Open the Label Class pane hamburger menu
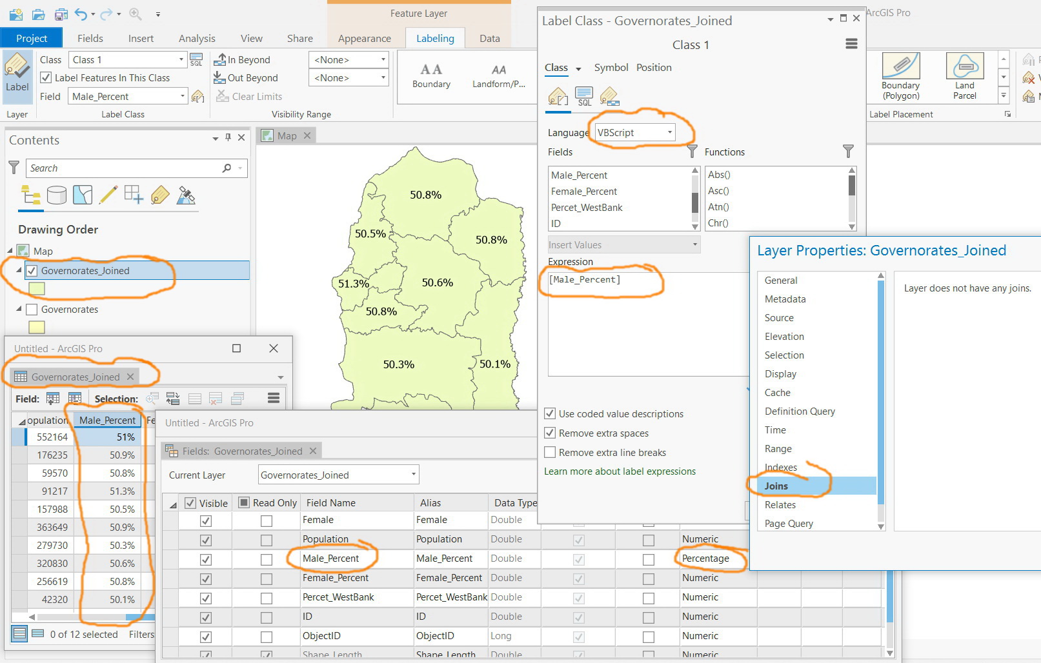The image size is (1041, 663). tap(851, 44)
